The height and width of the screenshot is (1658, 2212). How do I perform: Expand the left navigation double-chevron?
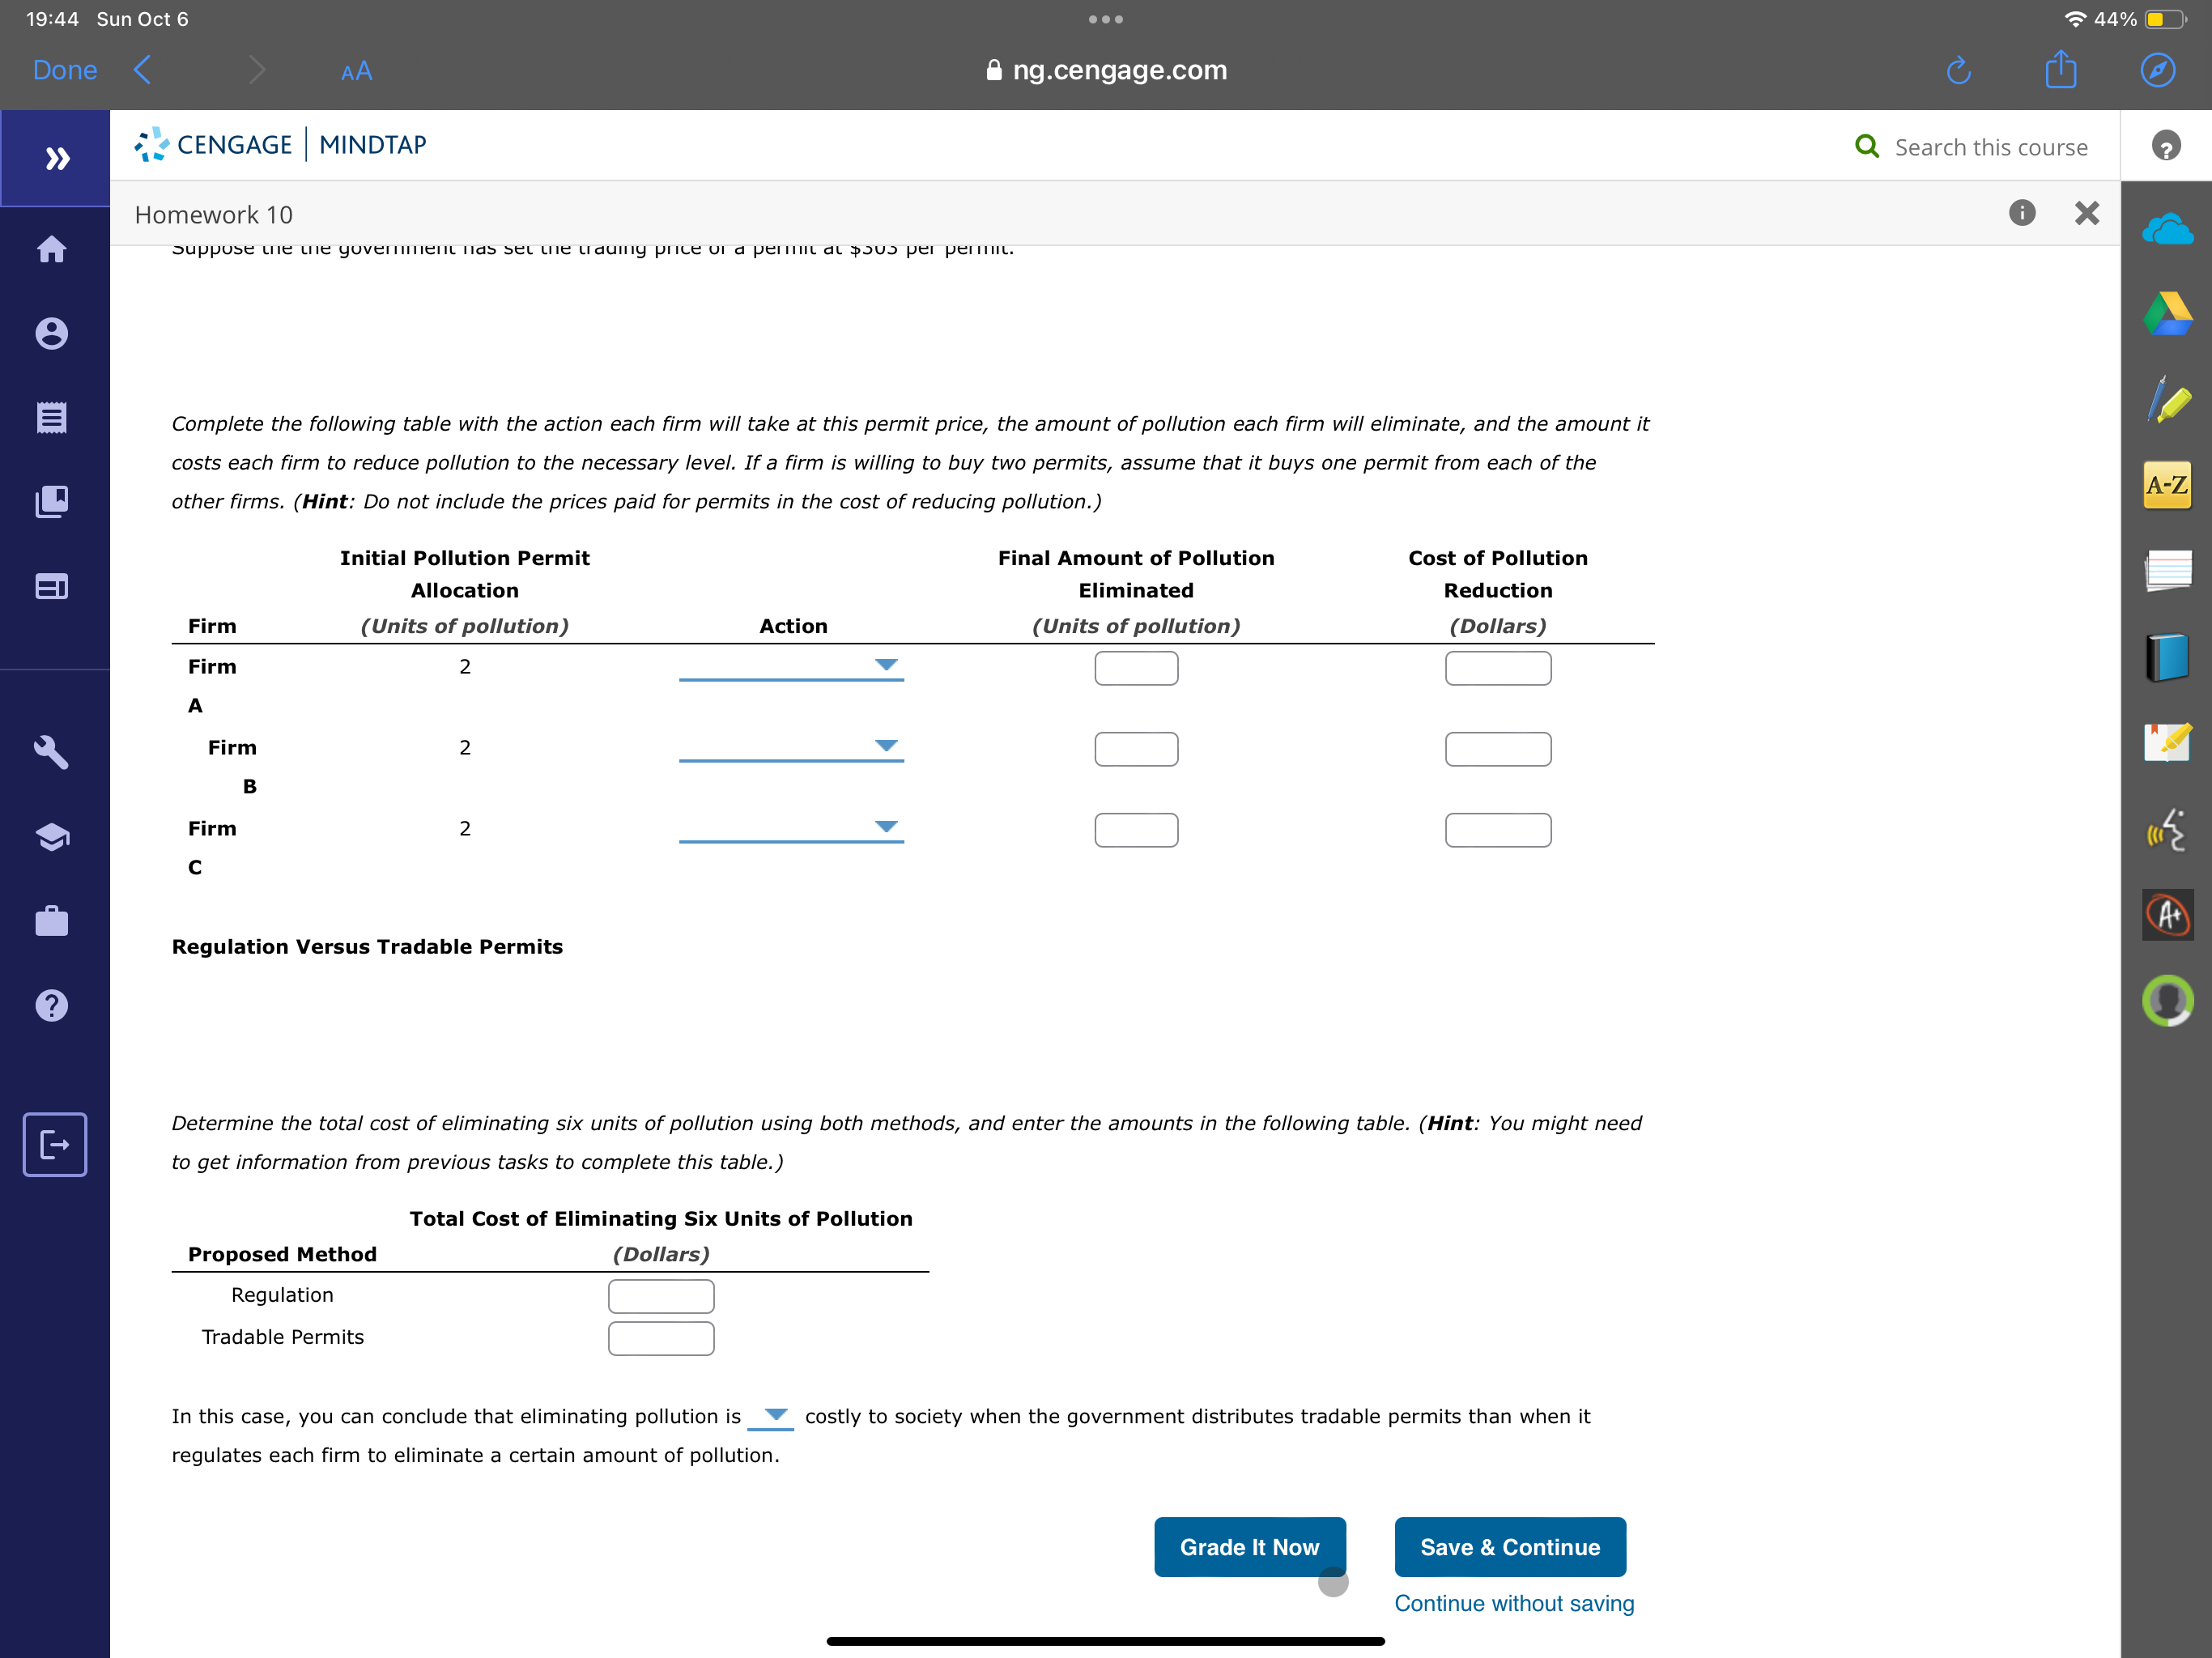pyautogui.click(x=56, y=158)
